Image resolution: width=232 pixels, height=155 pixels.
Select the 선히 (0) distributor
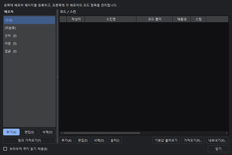(x=29, y=36)
